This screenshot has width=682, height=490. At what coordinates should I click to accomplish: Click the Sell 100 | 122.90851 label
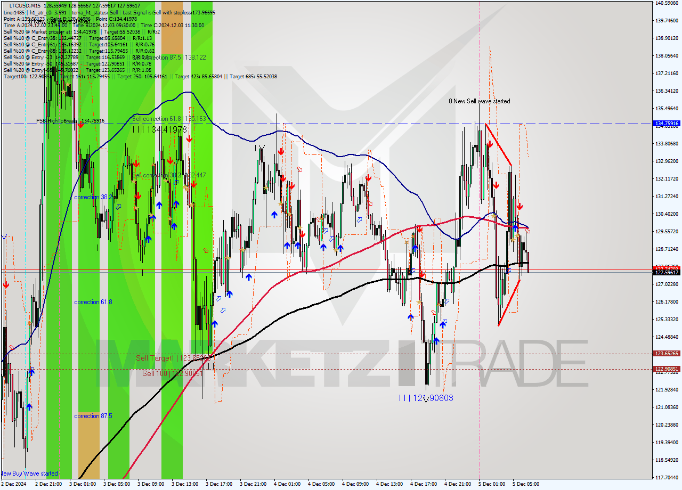pyautogui.click(x=172, y=373)
